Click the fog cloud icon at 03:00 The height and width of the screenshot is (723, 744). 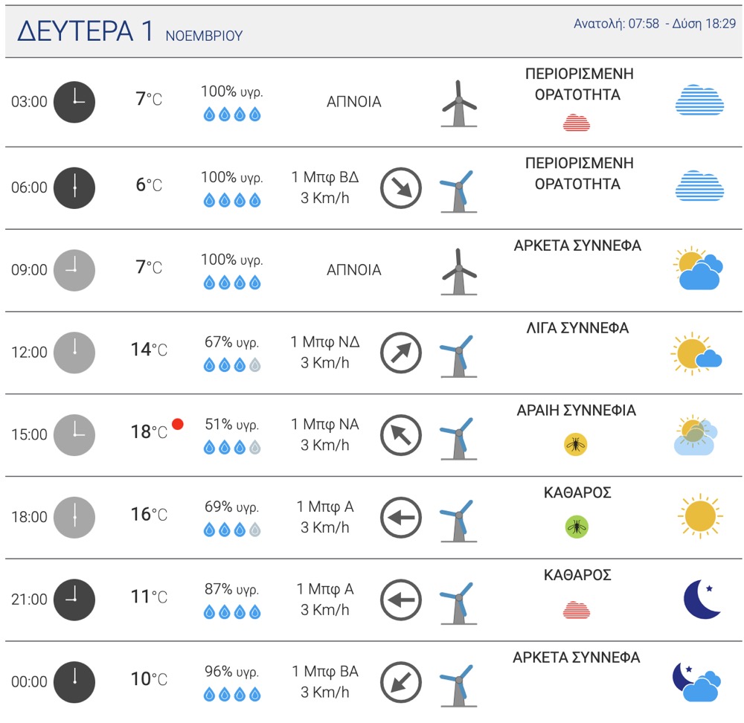pos(699,100)
